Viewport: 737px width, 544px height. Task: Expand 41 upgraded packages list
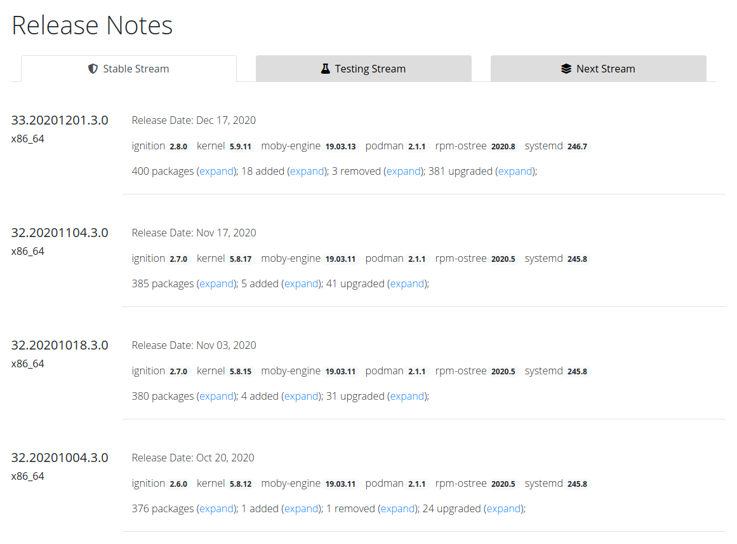pos(407,283)
